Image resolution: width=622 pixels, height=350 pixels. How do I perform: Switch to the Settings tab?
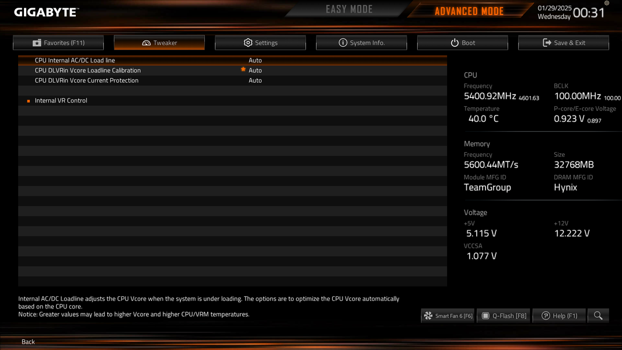260,43
